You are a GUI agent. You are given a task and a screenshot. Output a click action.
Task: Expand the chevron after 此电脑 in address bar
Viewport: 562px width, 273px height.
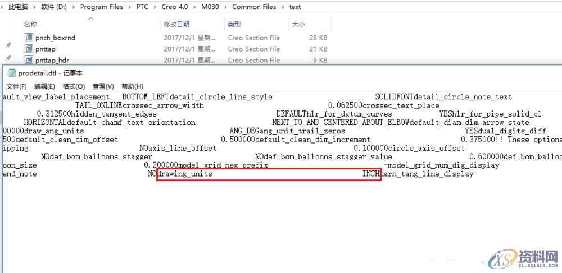pos(37,7)
